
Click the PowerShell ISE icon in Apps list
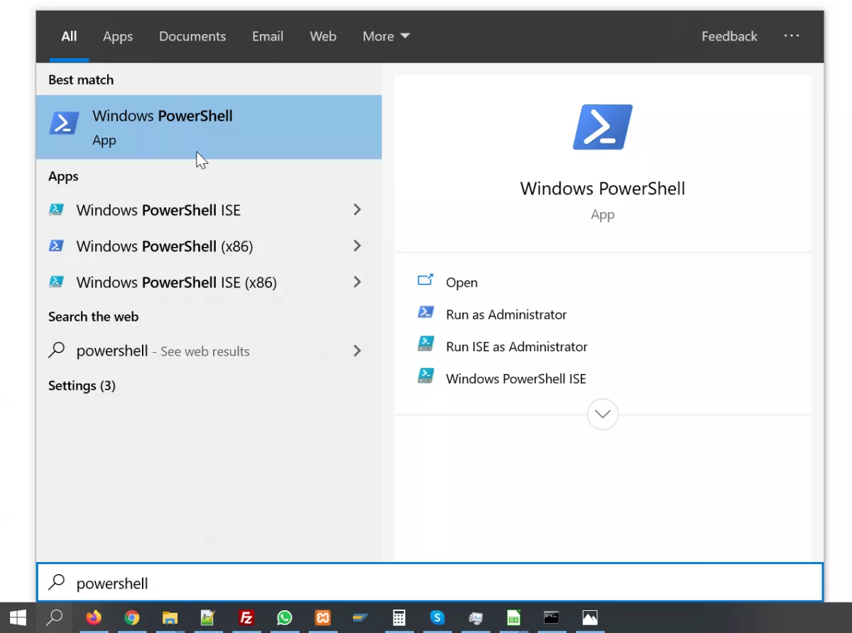pos(56,210)
